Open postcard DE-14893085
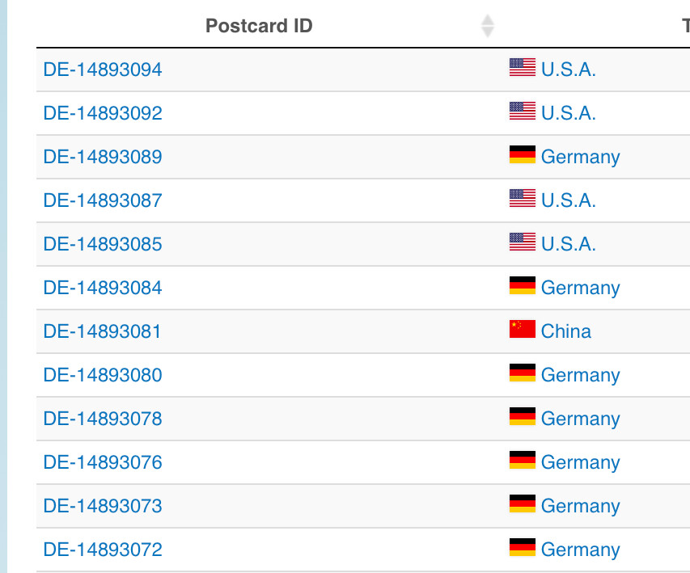 [x=103, y=244]
